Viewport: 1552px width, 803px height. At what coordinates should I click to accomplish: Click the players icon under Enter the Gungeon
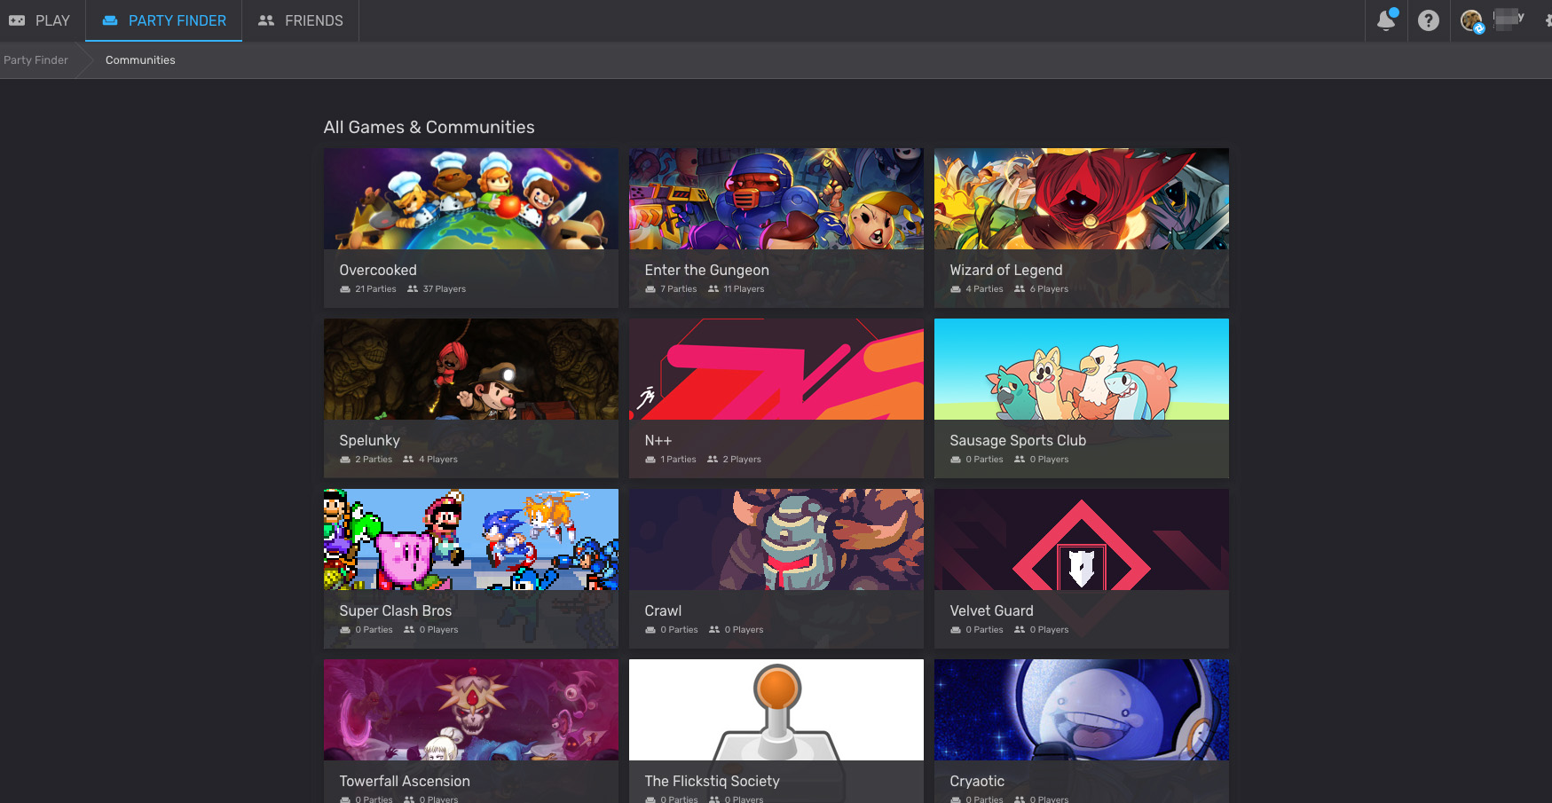point(713,289)
